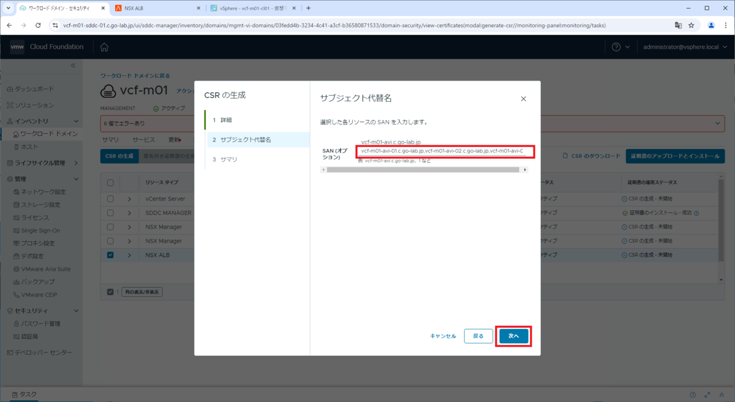The width and height of the screenshot is (735, 402).
Task: Click the 列の表示/非表示 button
Action: pyautogui.click(x=141, y=292)
